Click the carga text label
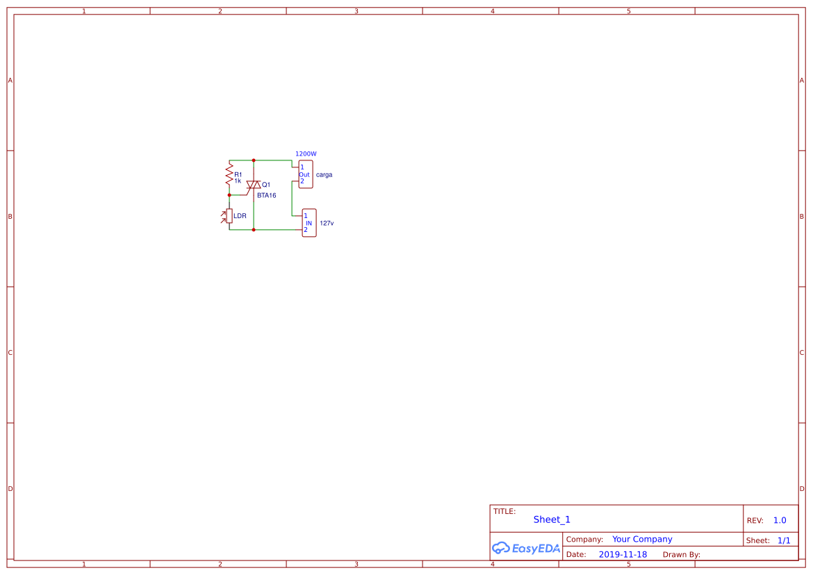 pos(324,174)
